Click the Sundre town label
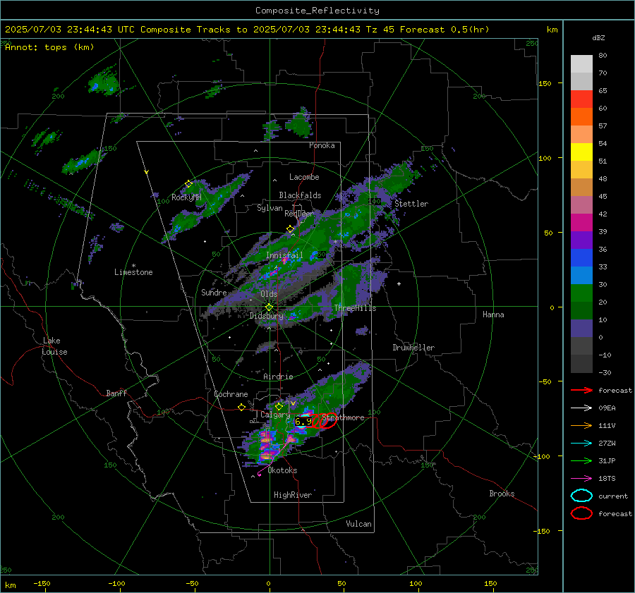The image size is (635, 593). click(x=214, y=292)
